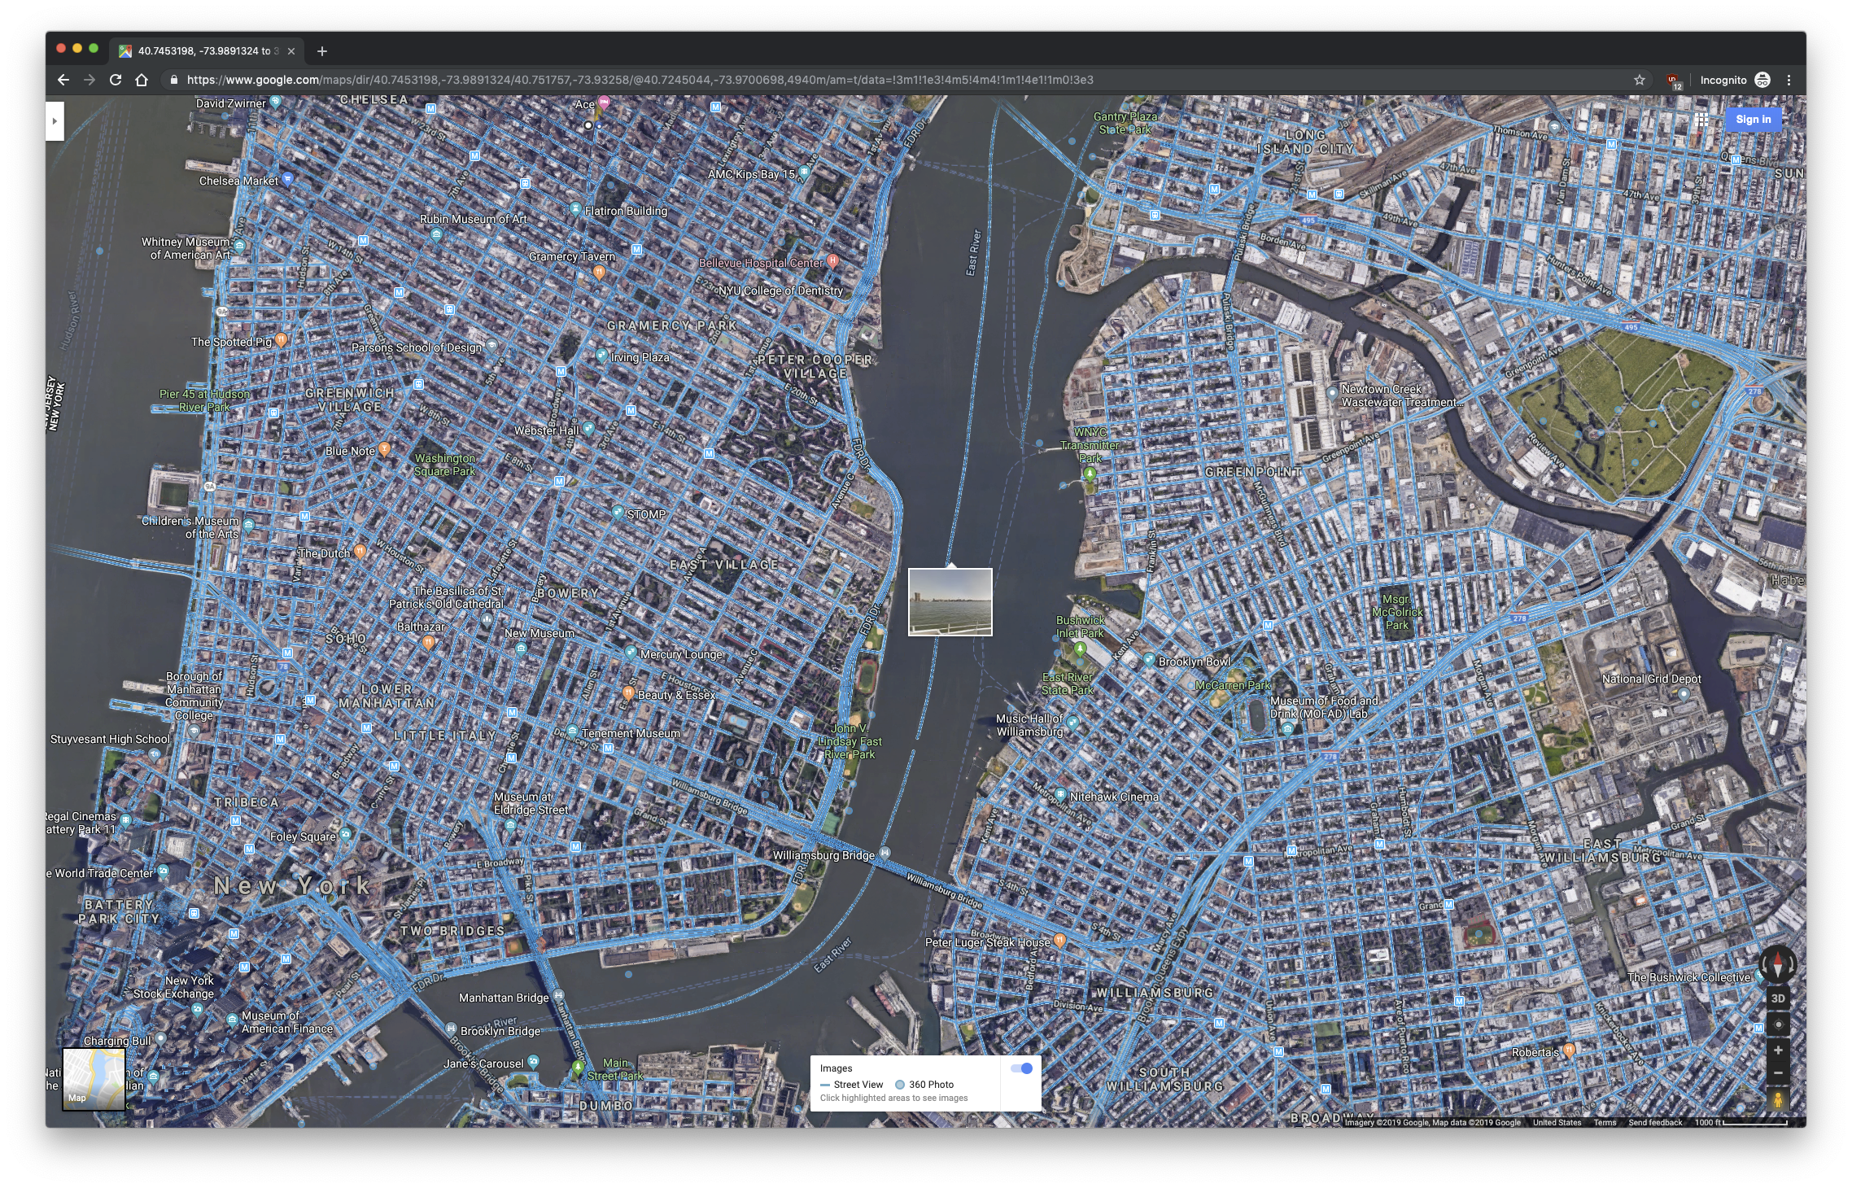The image size is (1852, 1188).
Task: Click the Incognito profile icon
Action: [1762, 80]
